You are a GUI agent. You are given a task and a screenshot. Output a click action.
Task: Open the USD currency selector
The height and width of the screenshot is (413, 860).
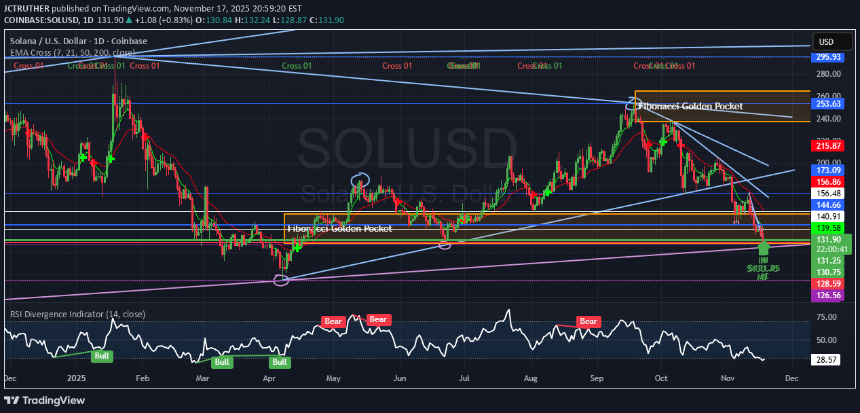point(826,42)
